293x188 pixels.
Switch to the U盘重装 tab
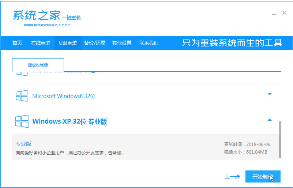(x=68, y=43)
